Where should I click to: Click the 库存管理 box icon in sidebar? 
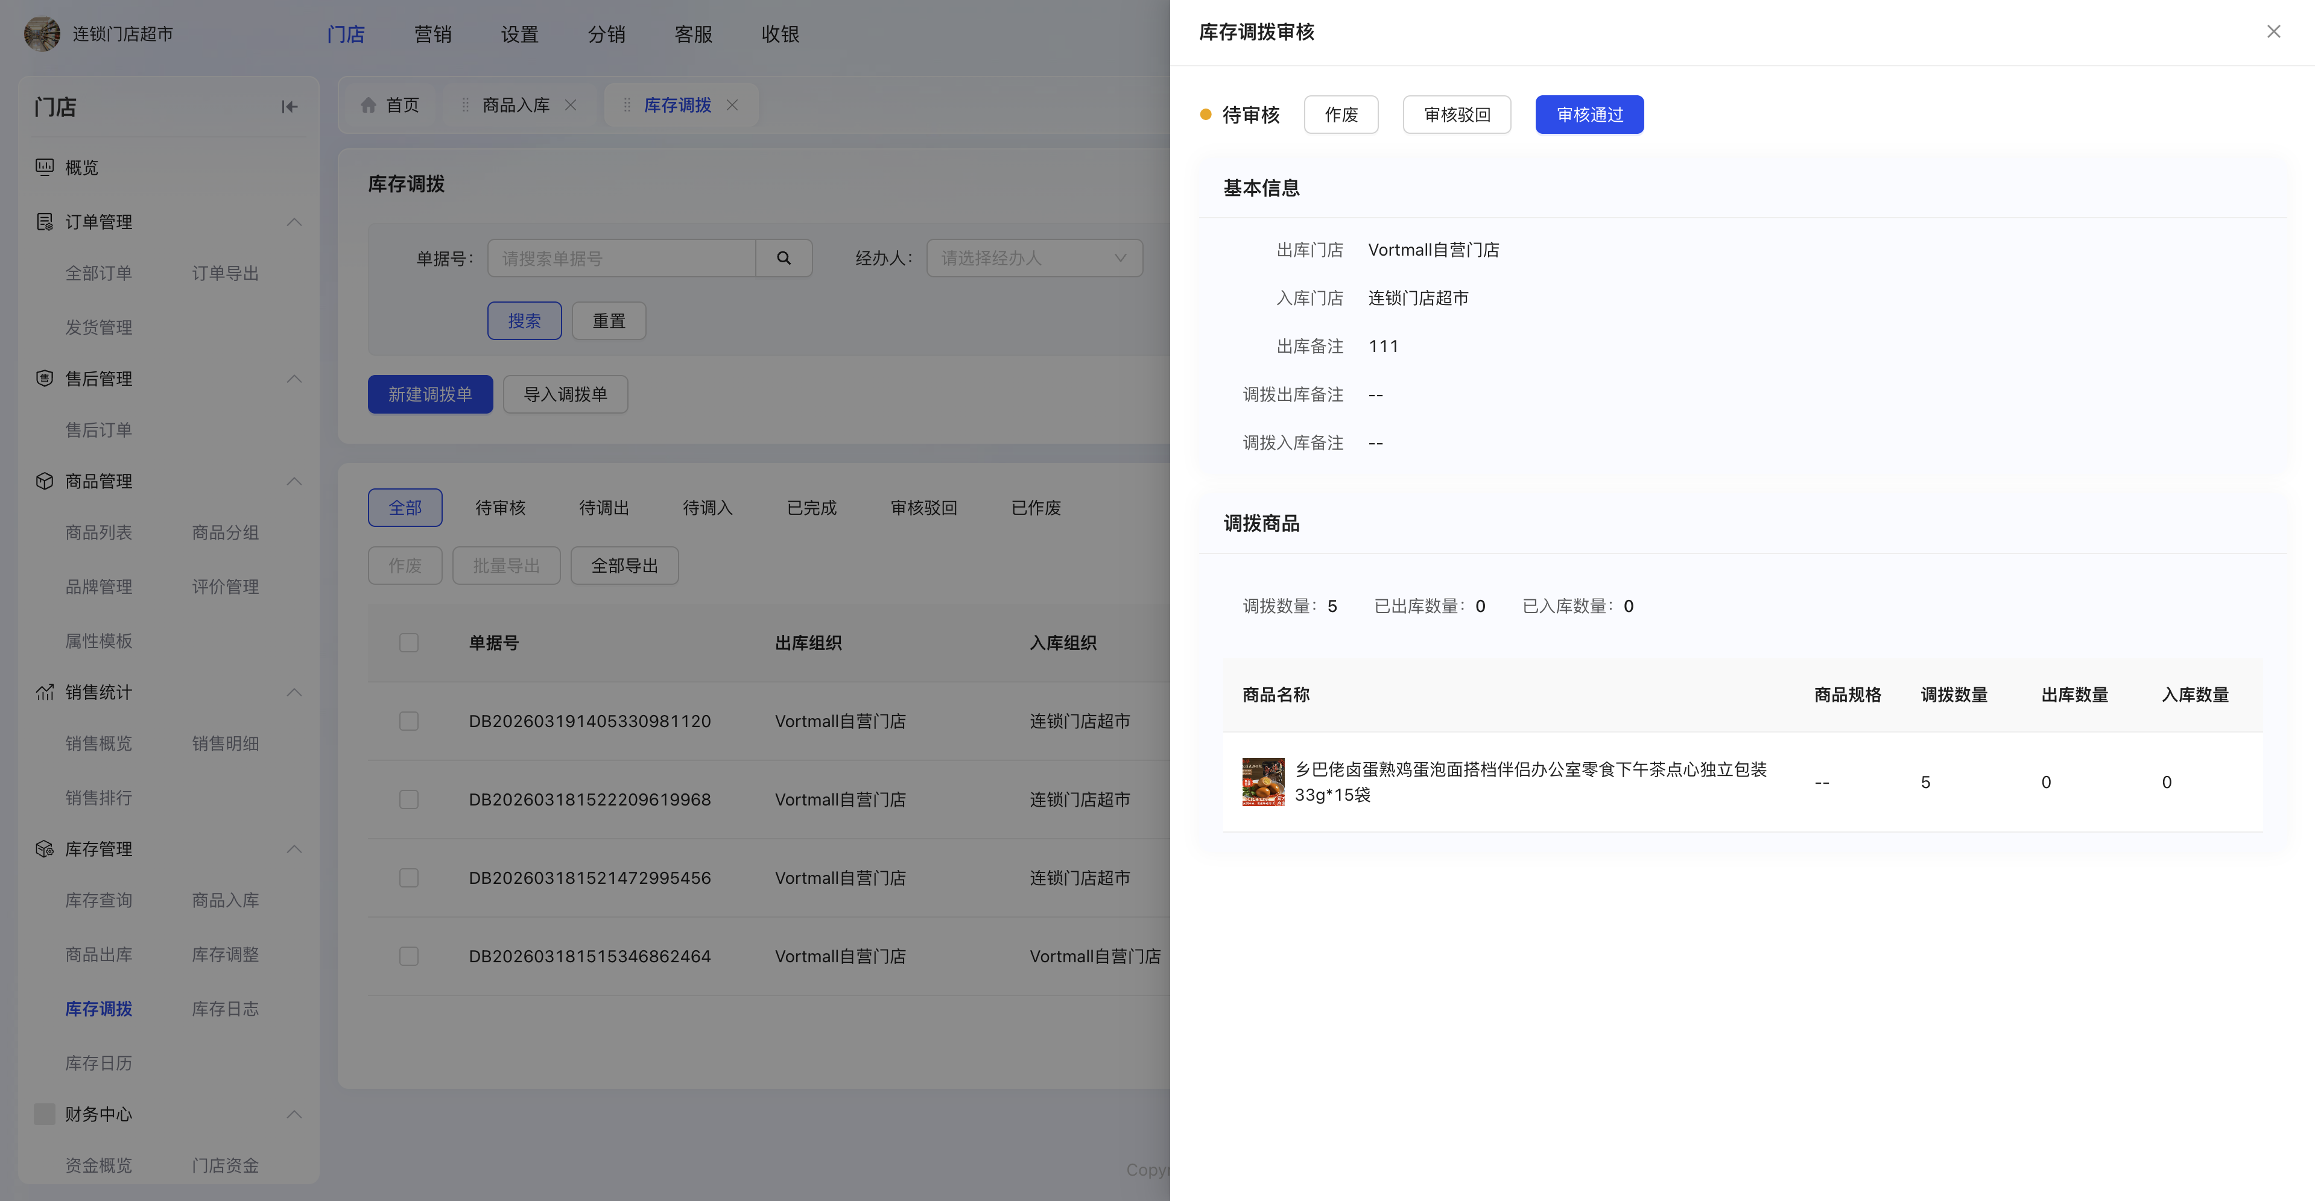tap(44, 849)
